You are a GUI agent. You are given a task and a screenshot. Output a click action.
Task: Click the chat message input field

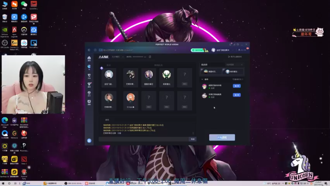[x=144, y=139]
